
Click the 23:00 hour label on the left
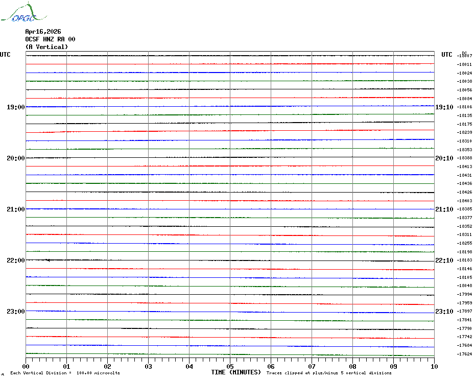[16, 312]
